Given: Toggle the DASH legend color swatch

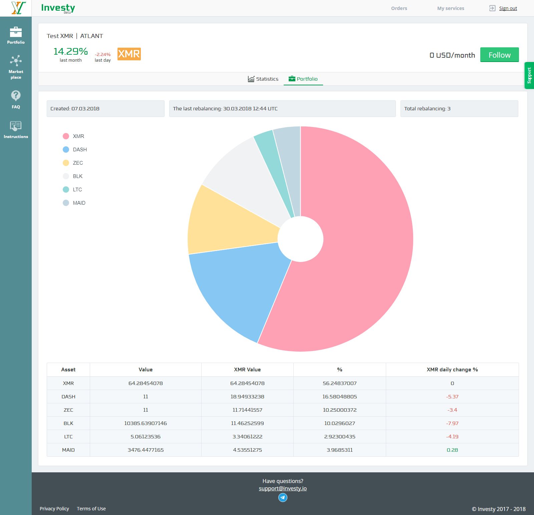Looking at the screenshot, I should pos(66,149).
